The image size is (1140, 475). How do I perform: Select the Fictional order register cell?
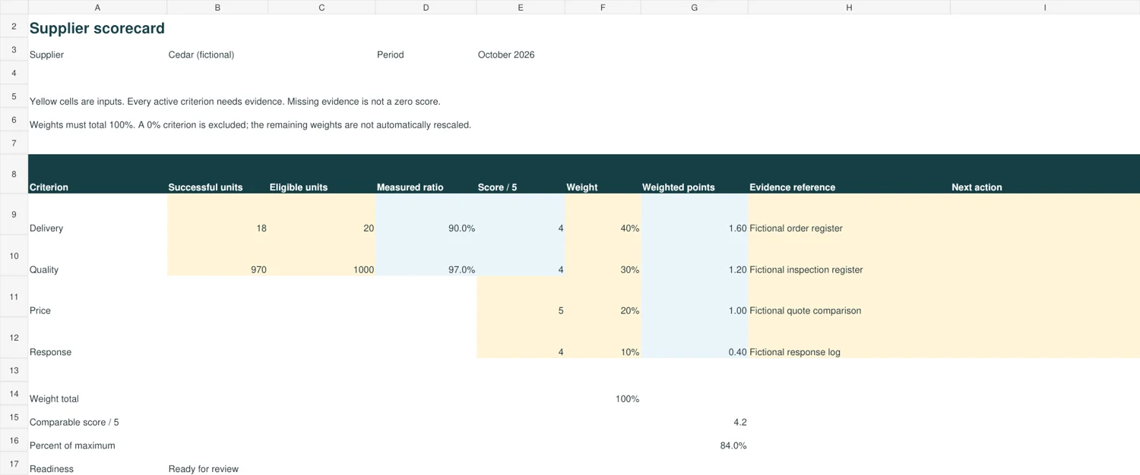pos(849,214)
